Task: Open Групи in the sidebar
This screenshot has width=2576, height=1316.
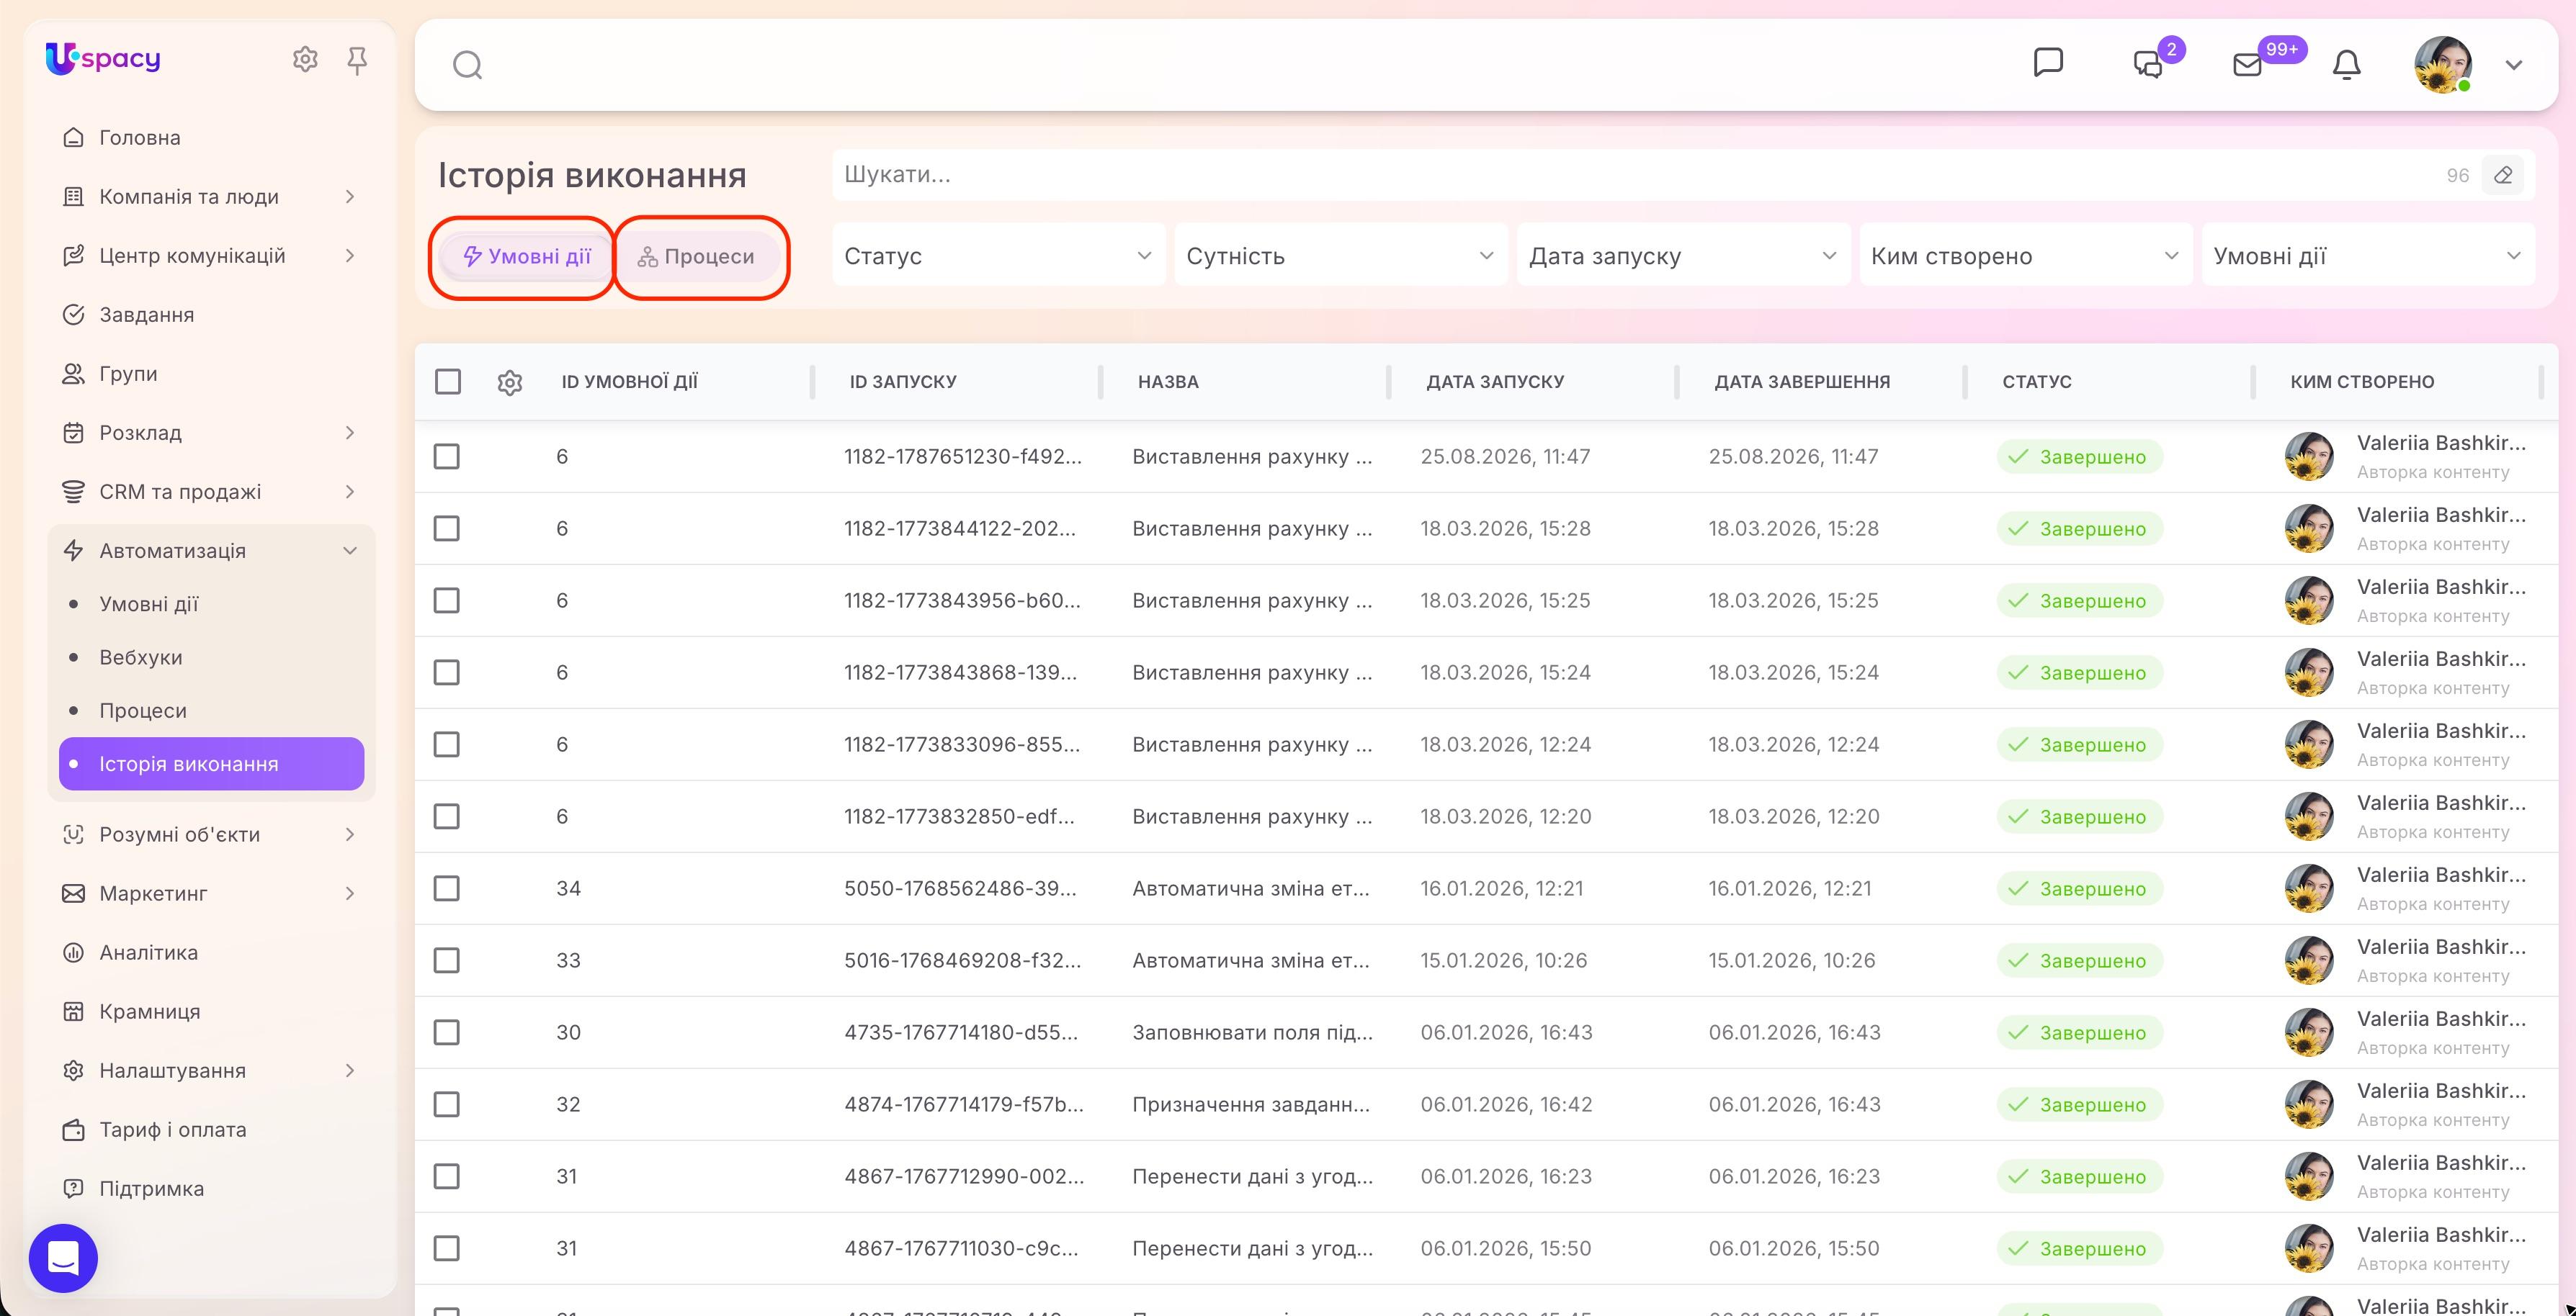Action: [x=211, y=374]
